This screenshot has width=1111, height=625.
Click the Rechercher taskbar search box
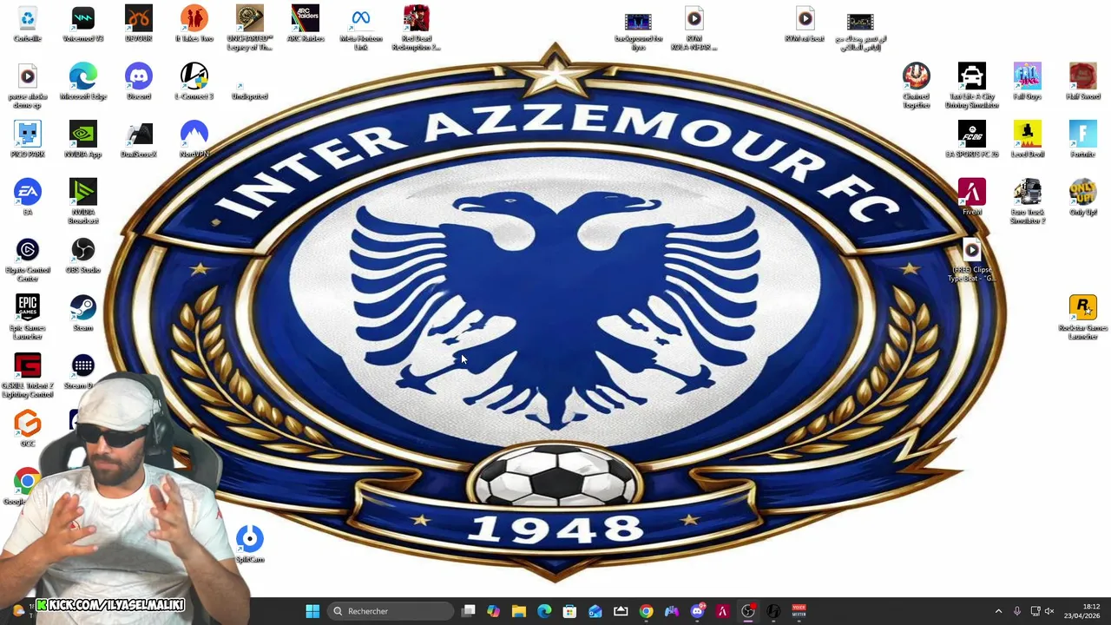coord(391,611)
